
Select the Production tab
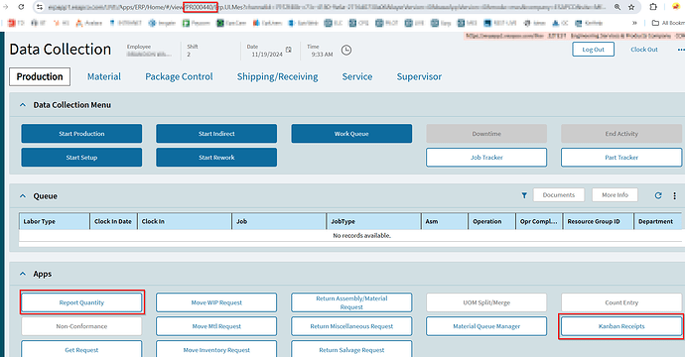(40, 76)
